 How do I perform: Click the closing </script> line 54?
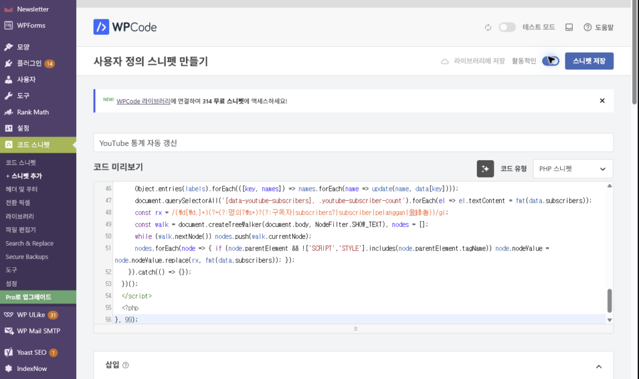point(137,296)
